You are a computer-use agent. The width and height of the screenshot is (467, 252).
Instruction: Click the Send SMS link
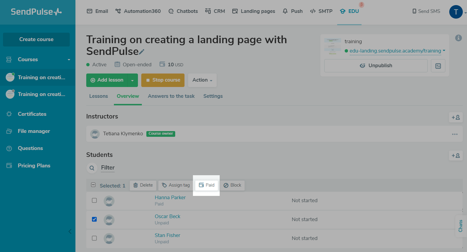pos(426,11)
